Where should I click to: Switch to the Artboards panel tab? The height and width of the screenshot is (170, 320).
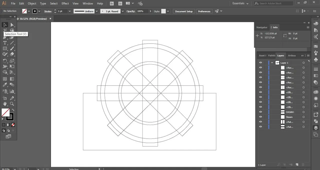tap(292, 56)
